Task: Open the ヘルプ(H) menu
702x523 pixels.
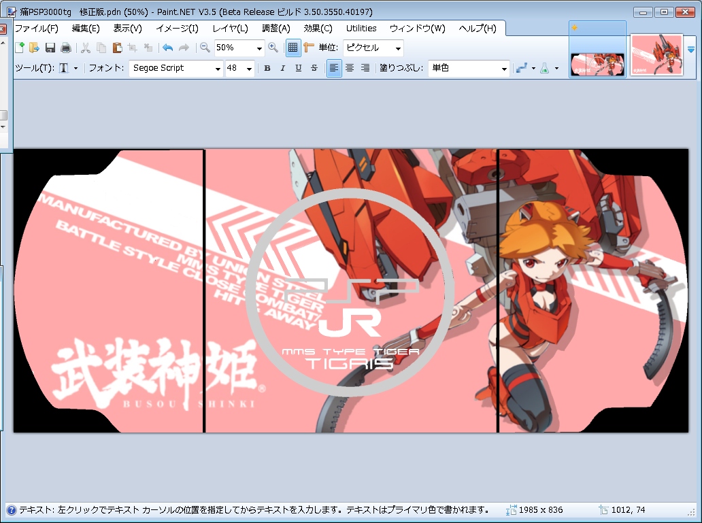Action: (478, 28)
